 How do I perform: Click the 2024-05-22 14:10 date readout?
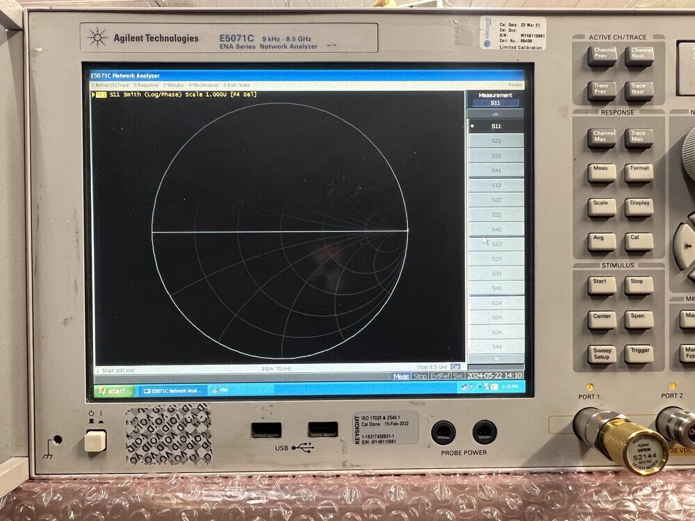click(494, 375)
